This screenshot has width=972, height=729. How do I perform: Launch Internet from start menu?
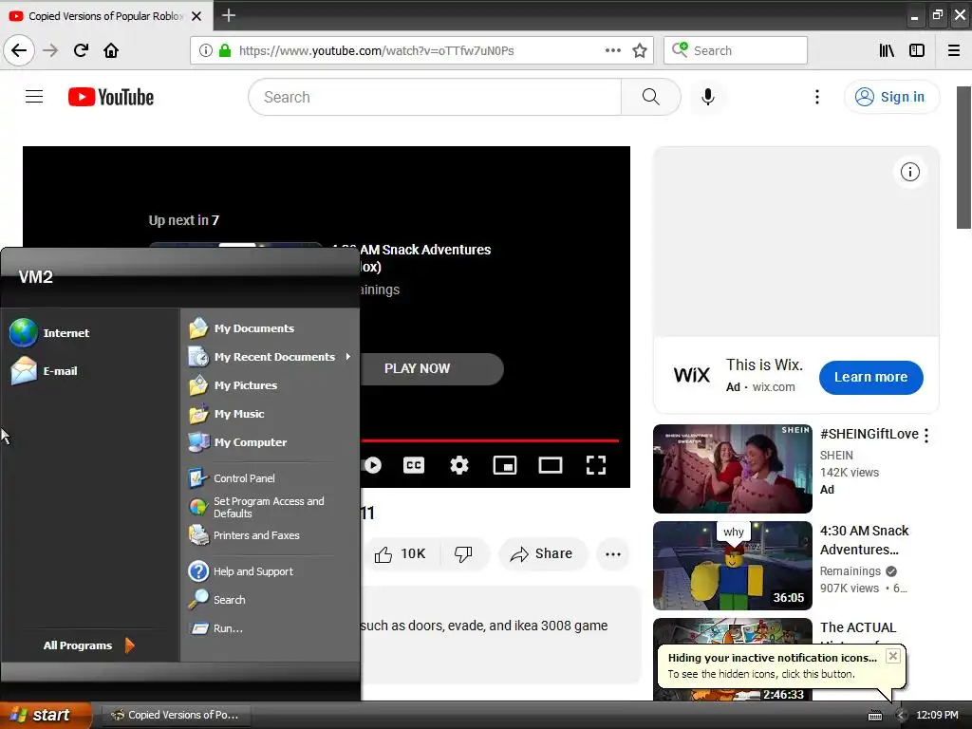pos(49,333)
